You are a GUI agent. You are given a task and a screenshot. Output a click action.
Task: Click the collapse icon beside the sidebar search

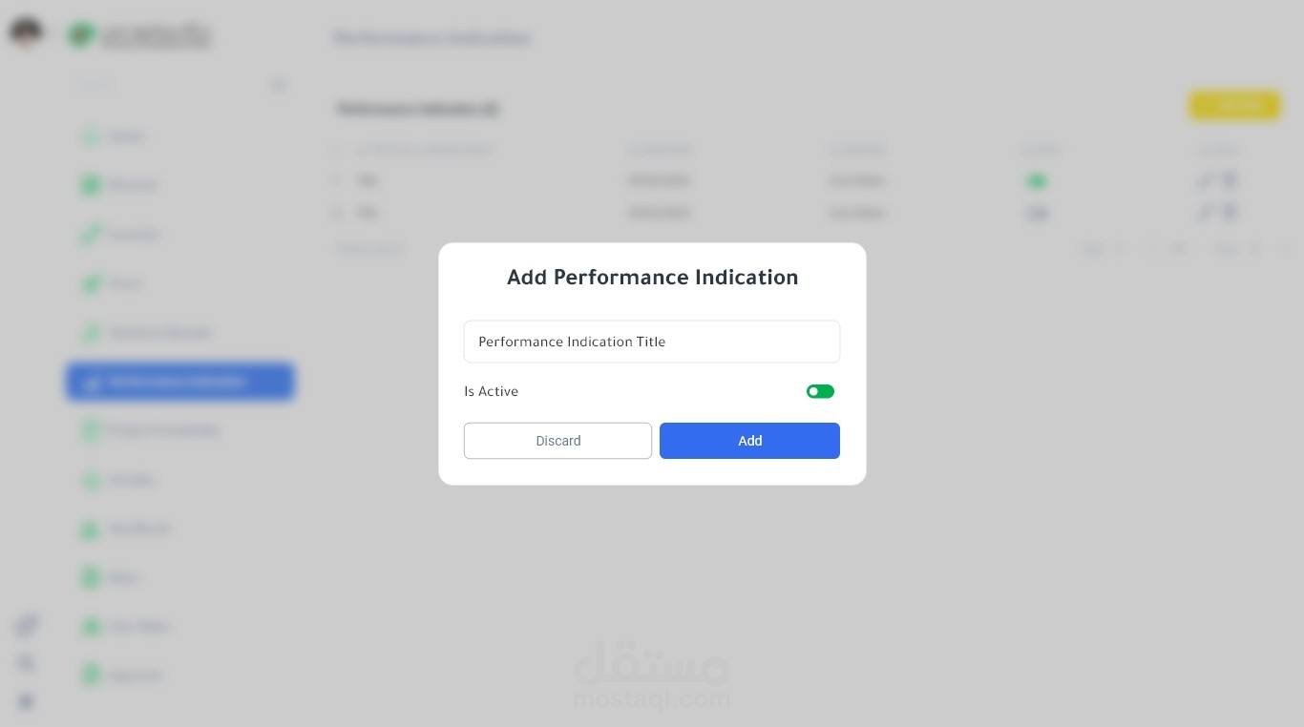(279, 86)
